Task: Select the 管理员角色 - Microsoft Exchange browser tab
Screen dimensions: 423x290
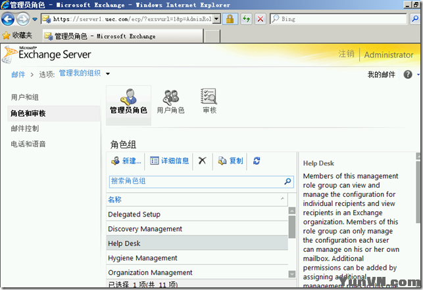Action: point(123,36)
